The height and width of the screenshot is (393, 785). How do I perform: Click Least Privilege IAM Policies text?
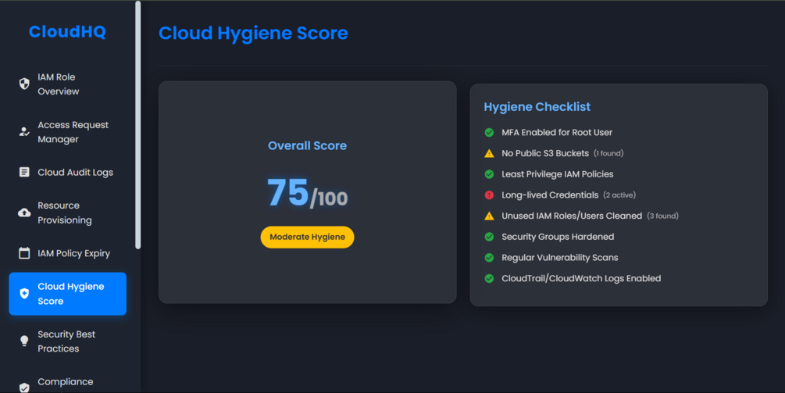click(557, 174)
